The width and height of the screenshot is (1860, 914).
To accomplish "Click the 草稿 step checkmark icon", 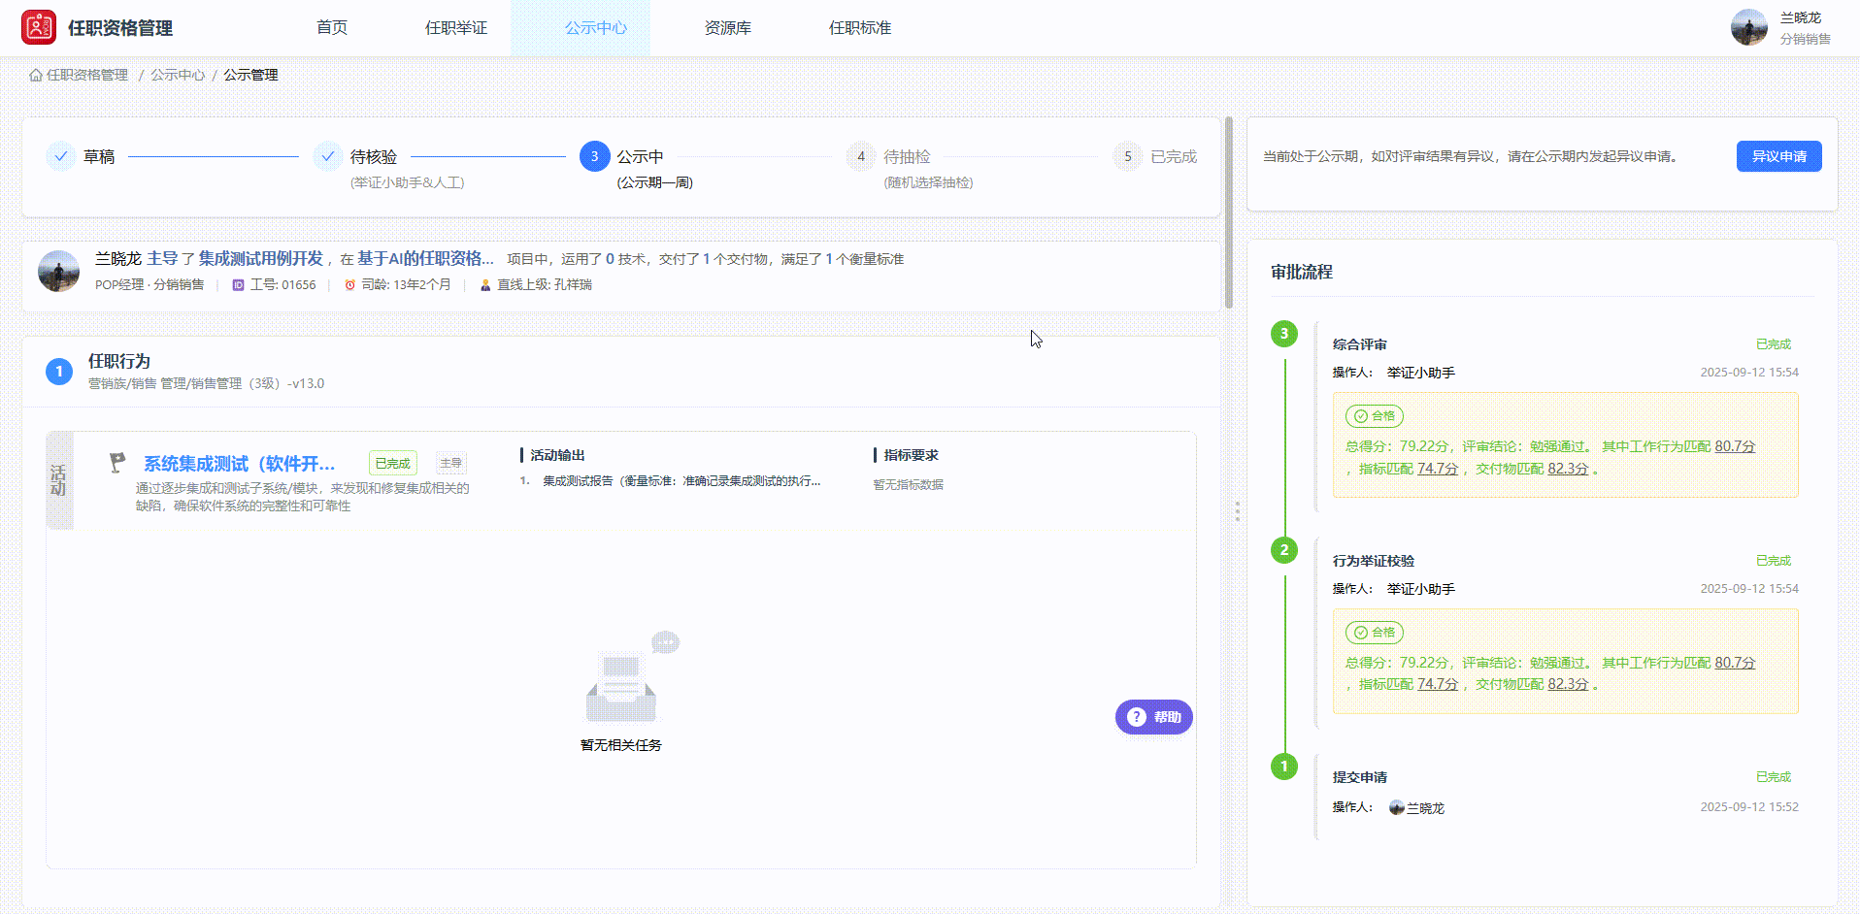I will [60, 156].
